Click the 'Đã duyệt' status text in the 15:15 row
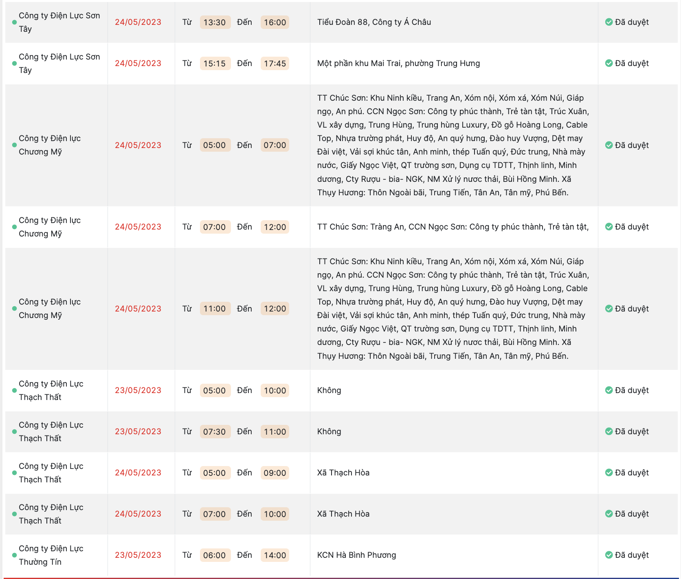 pos(632,63)
